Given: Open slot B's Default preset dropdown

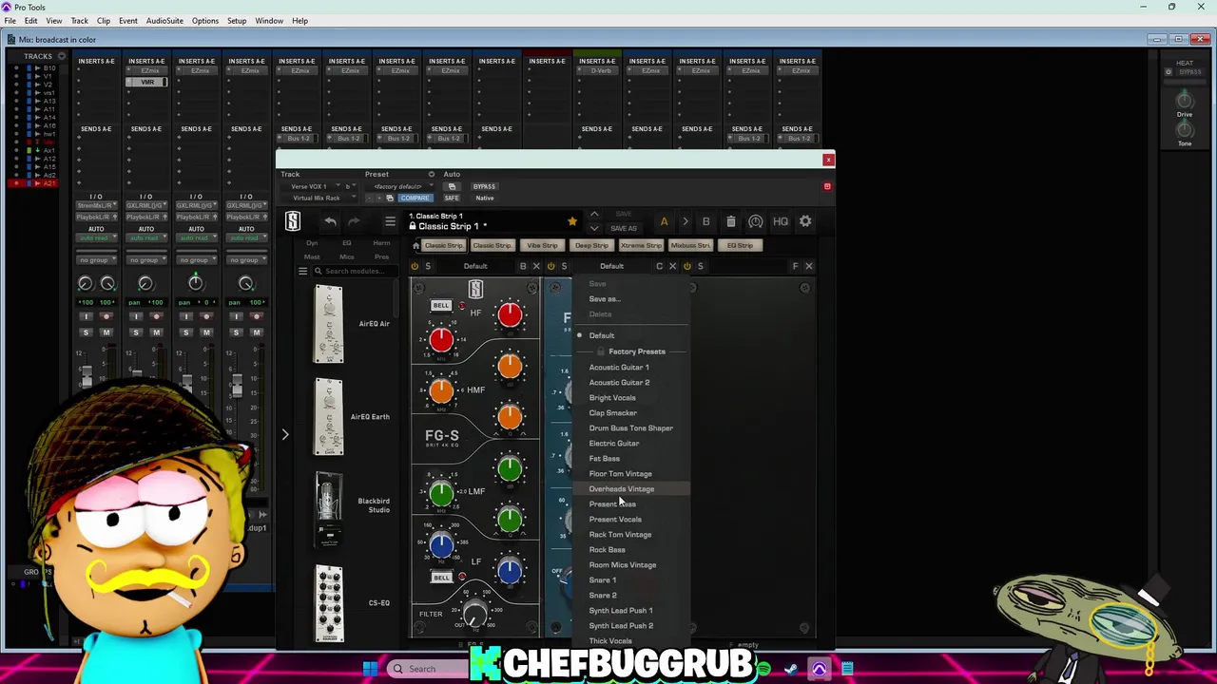Looking at the screenshot, I should pos(475,266).
